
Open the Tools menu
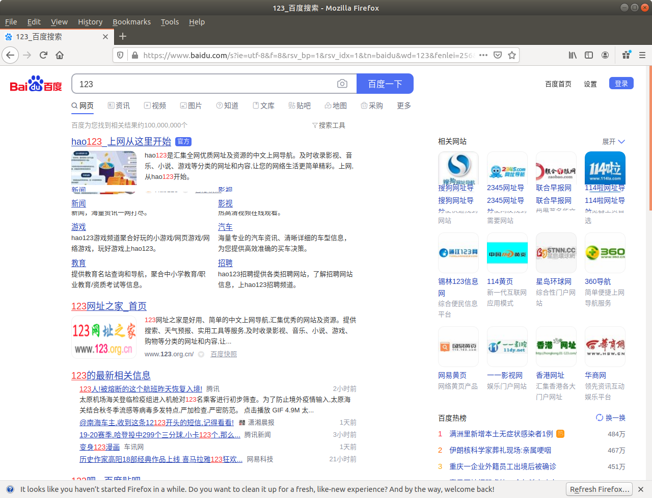pyautogui.click(x=170, y=22)
